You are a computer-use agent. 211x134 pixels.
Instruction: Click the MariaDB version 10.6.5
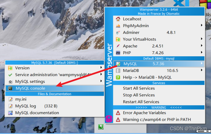pos(173,71)
